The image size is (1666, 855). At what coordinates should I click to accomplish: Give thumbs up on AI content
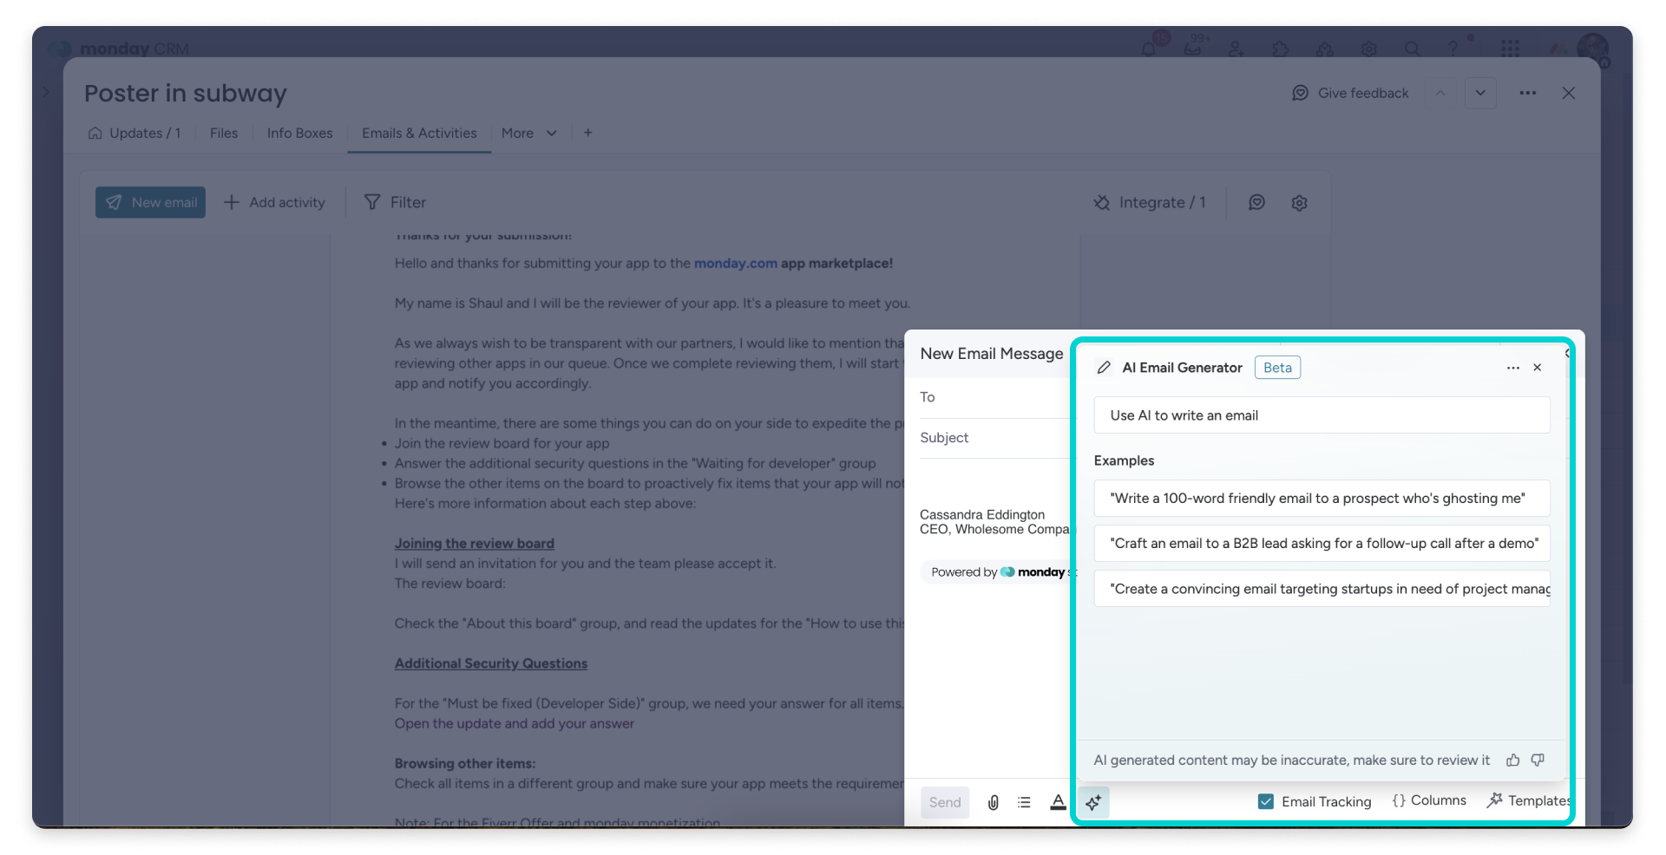[x=1513, y=760]
